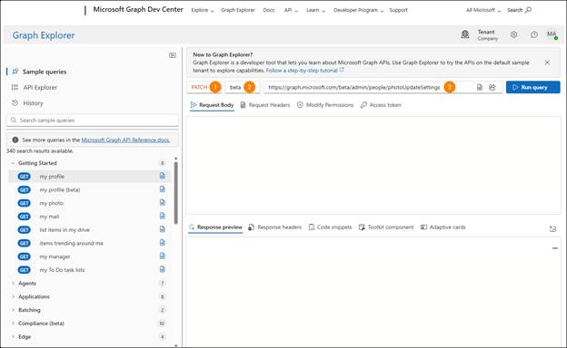Open docs icon for my profile (beta)
This screenshot has width=567, height=348.
tap(163, 189)
